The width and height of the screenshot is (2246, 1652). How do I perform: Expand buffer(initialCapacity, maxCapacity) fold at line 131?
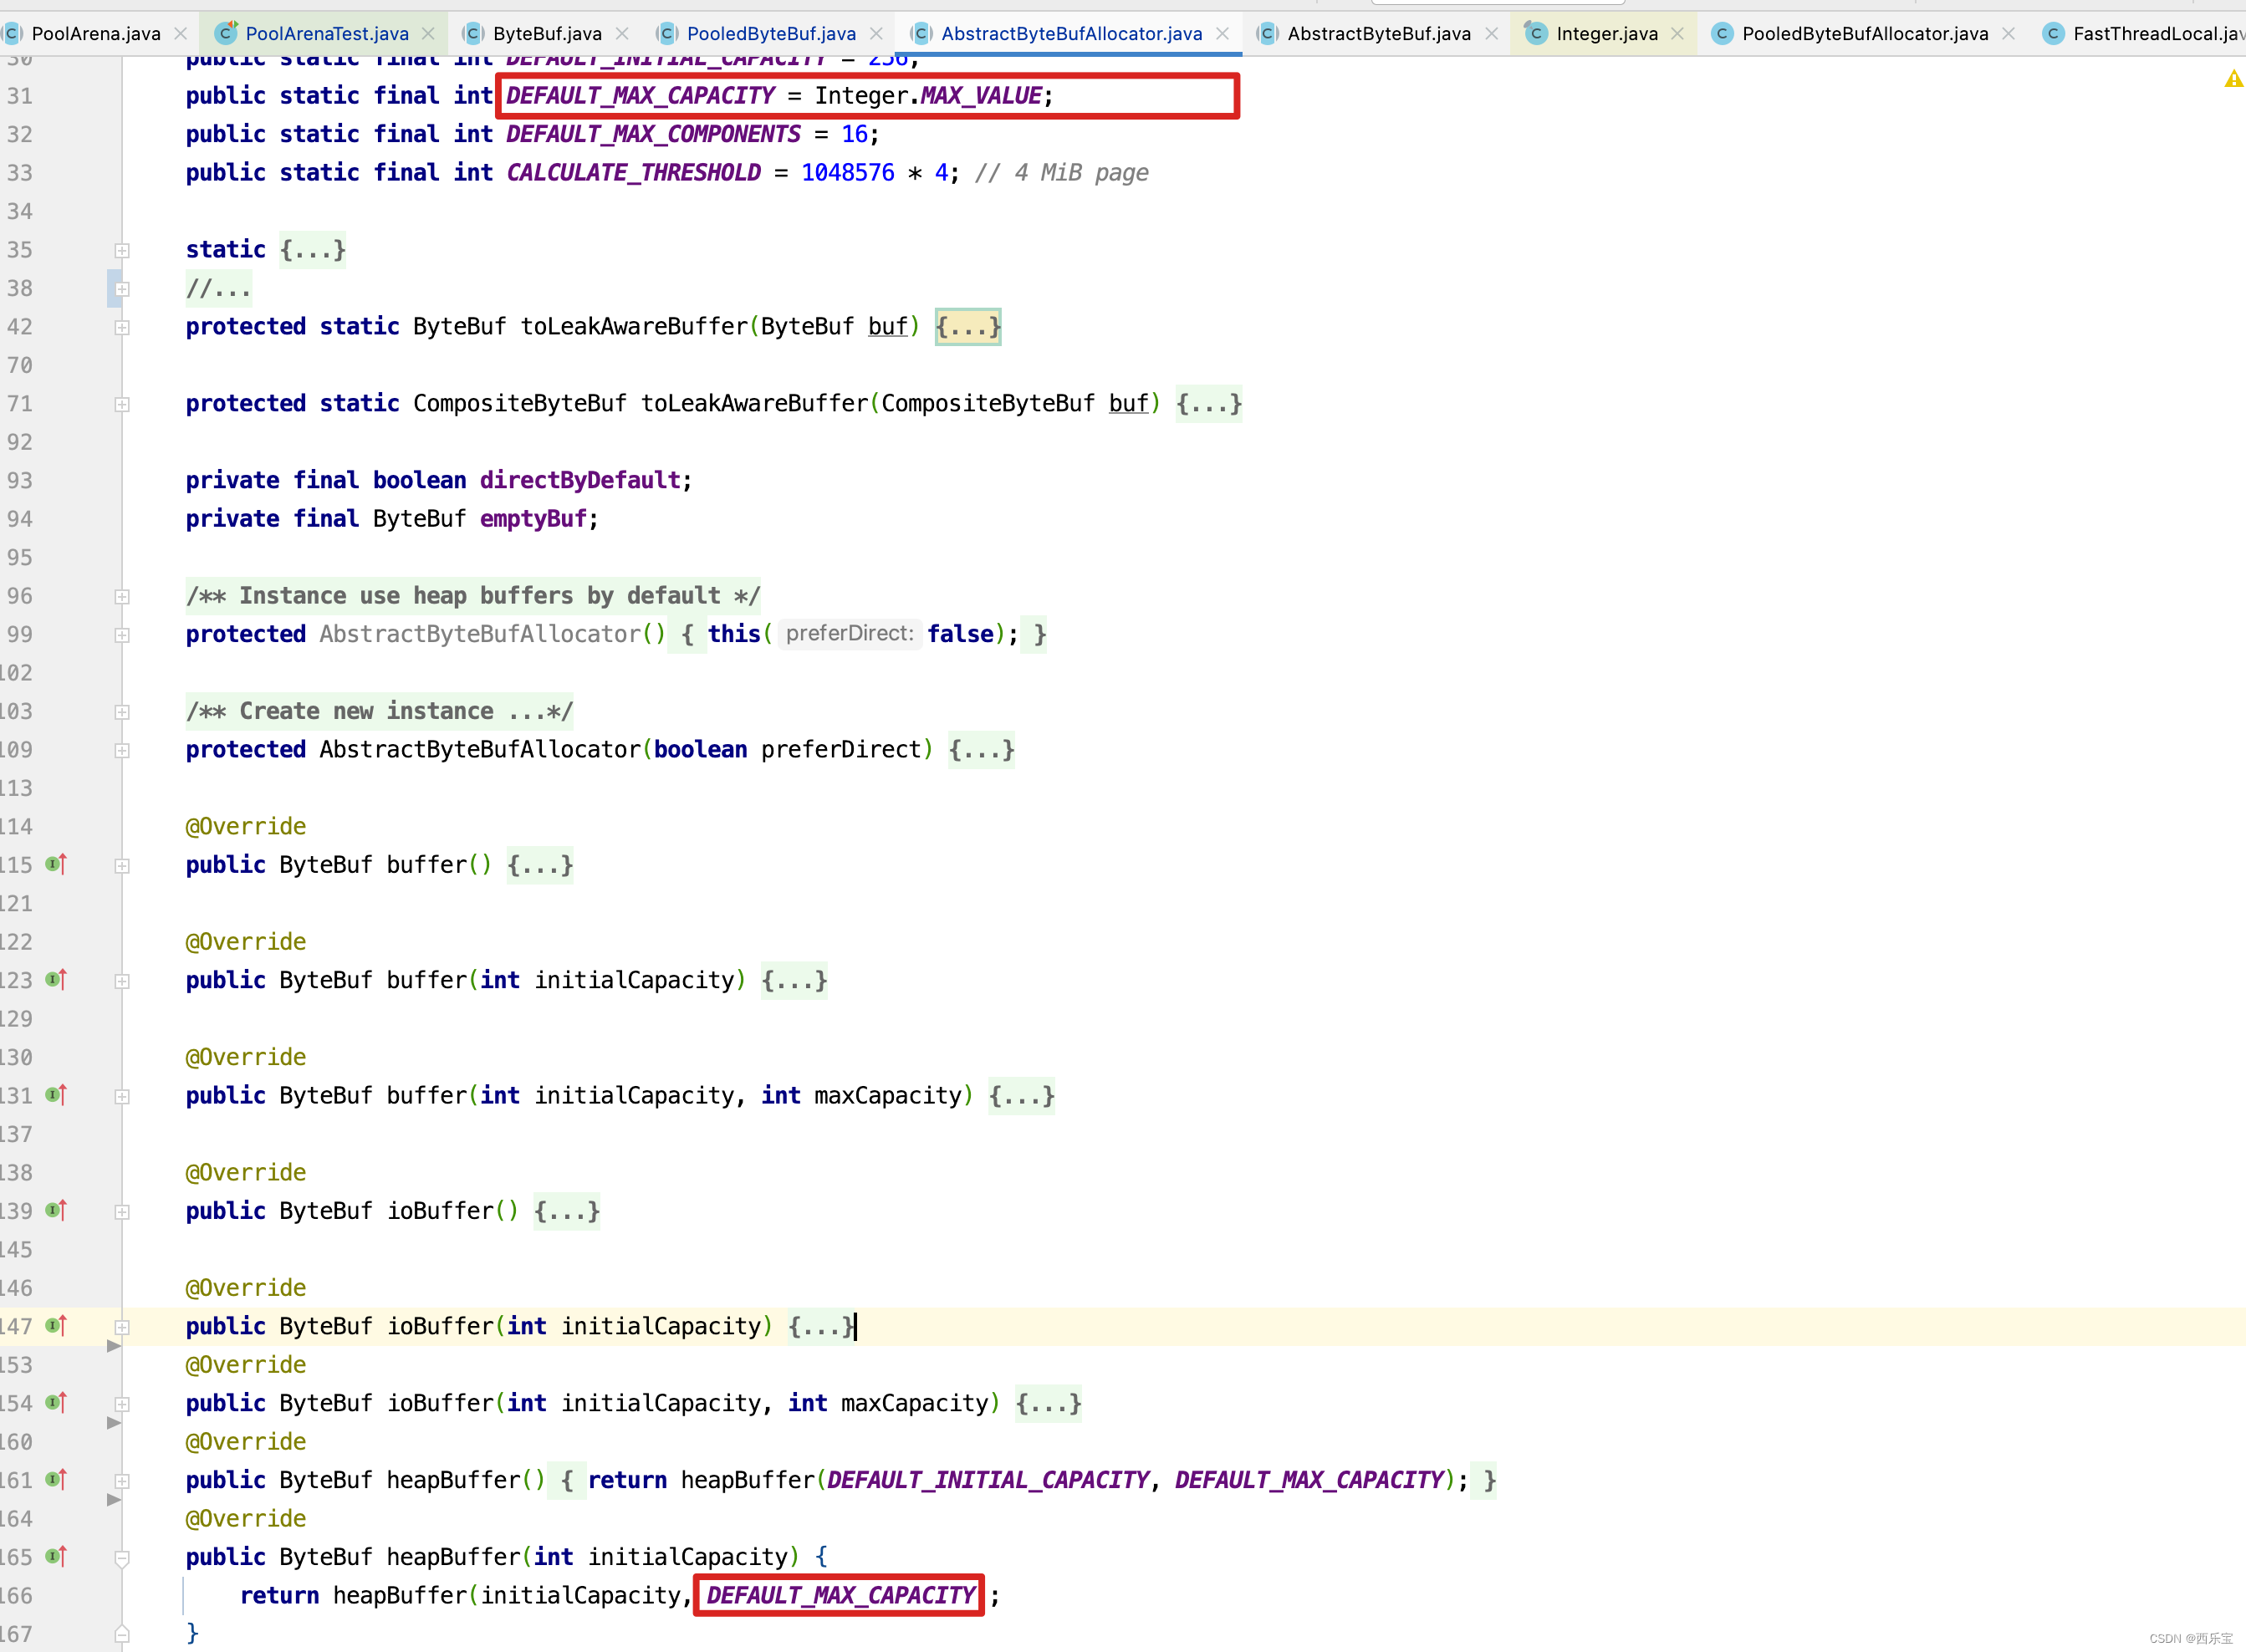coord(122,1097)
